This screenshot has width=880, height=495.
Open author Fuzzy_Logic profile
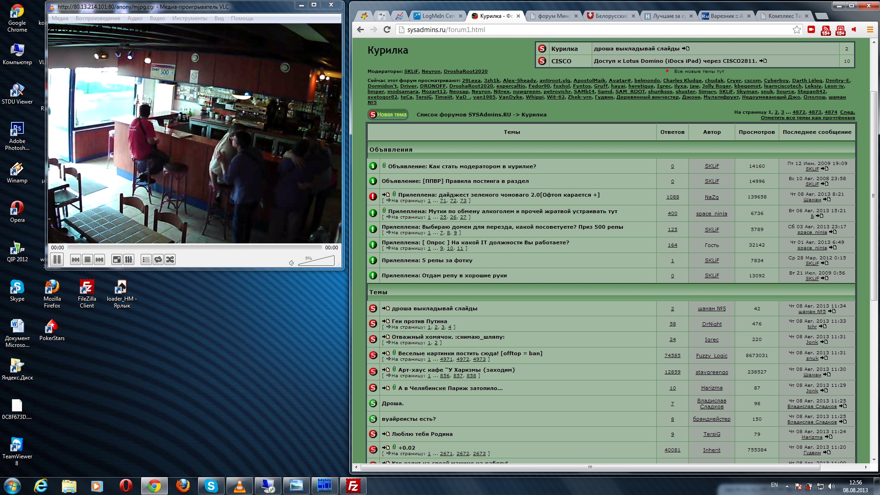711,356
